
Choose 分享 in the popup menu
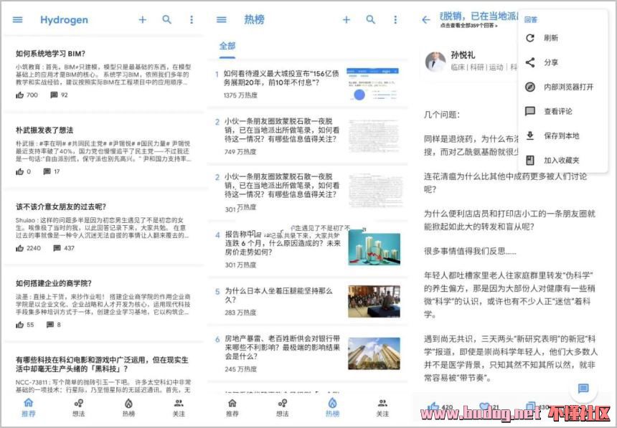pyautogui.click(x=551, y=62)
